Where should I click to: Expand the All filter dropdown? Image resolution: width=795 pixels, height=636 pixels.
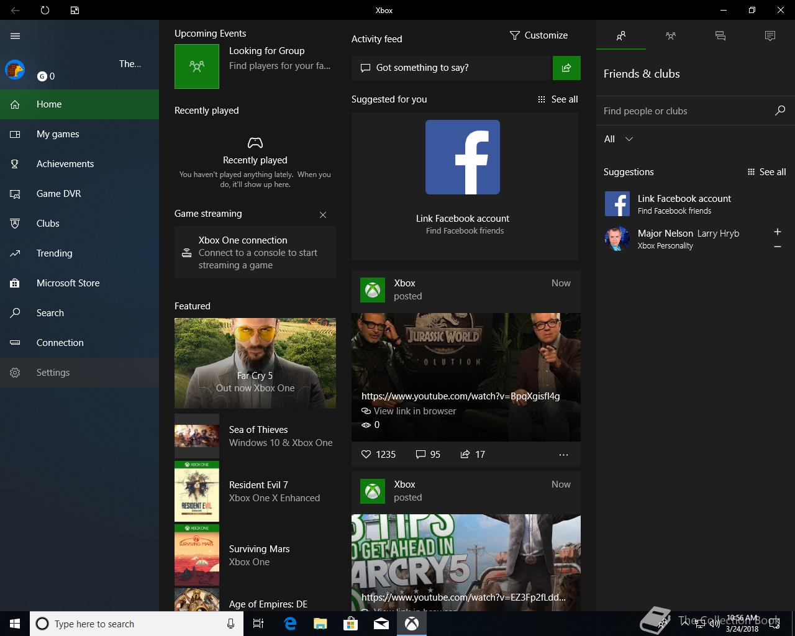click(619, 139)
